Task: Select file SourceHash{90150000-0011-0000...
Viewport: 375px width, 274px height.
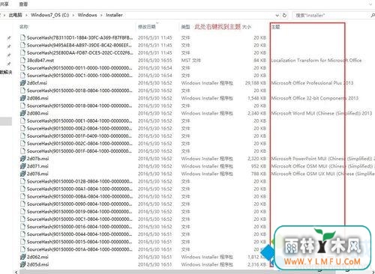Action: [x=79, y=68]
